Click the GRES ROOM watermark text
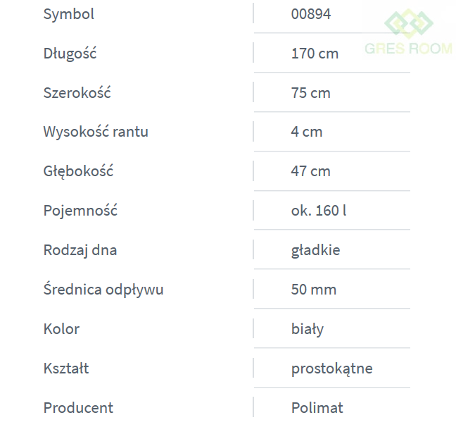This screenshot has height=427, width=456. [408, 49]
